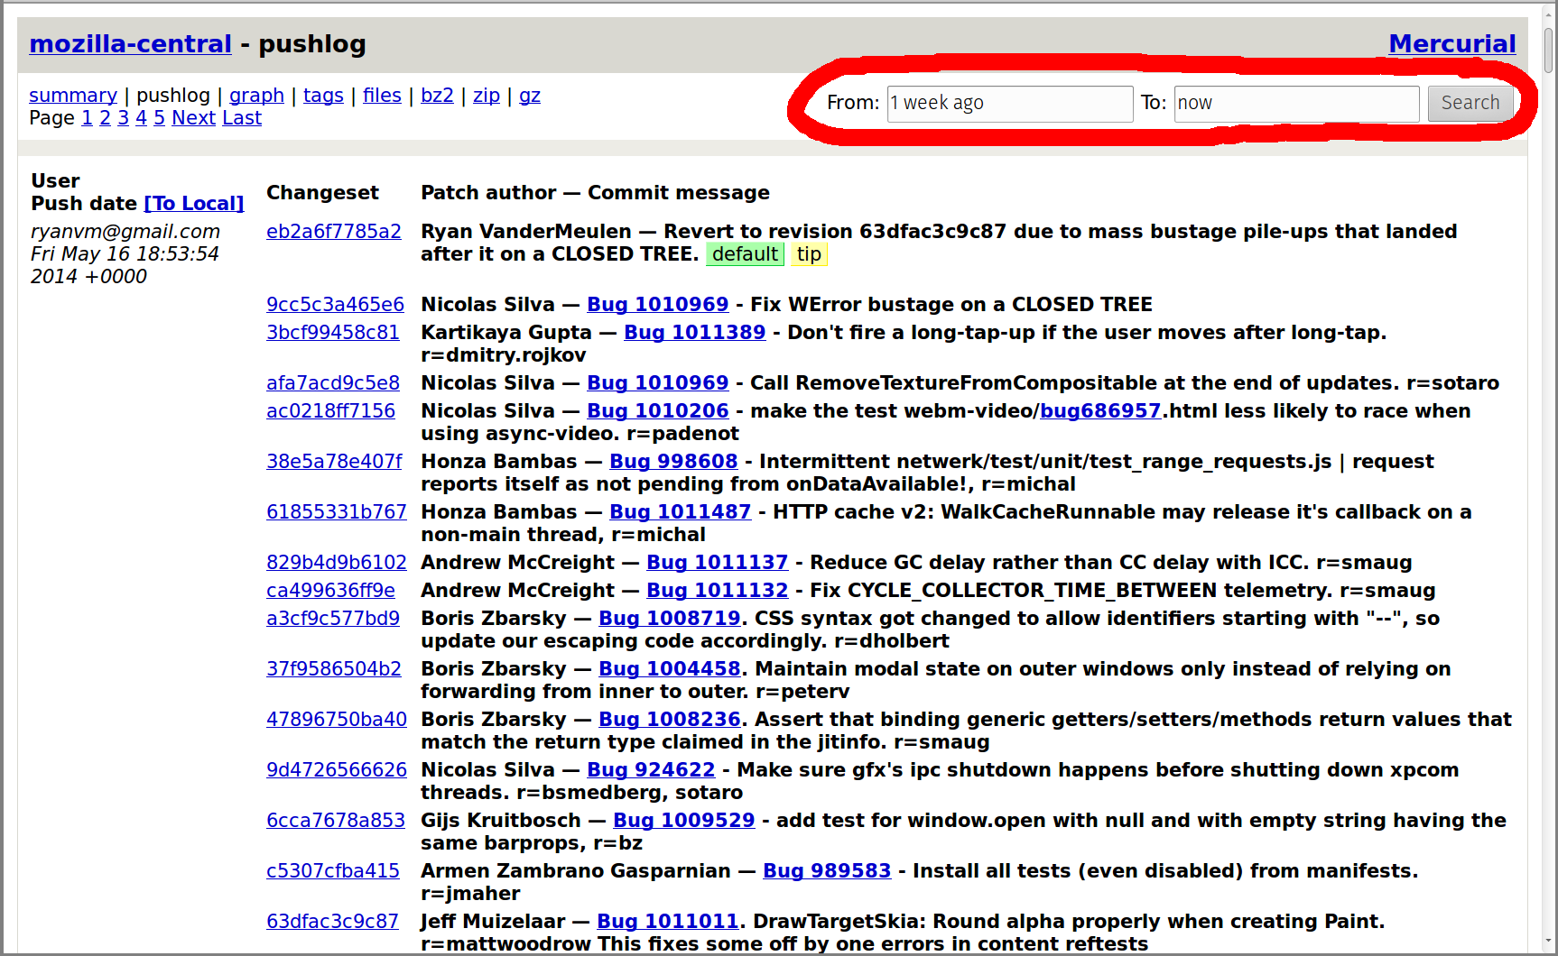Open changeset afa7acd9c5e8
The height and width of the screenshot is (956, 1558).
[x=333, y=383]
